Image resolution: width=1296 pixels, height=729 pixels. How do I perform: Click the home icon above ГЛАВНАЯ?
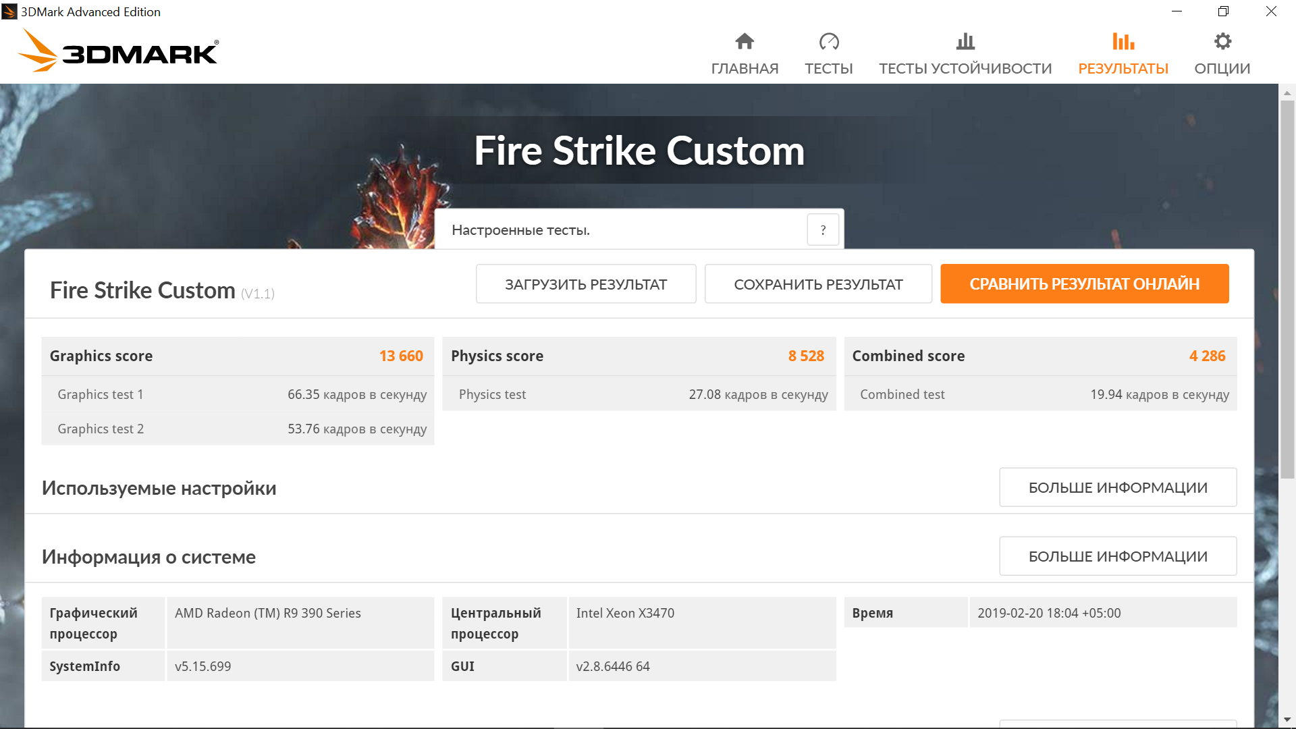745,41
